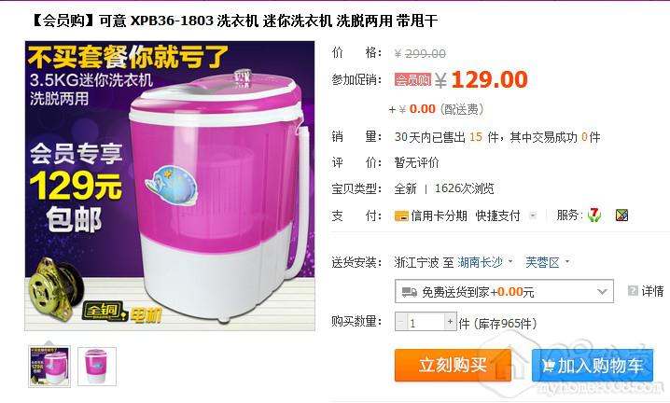Click the 加入购物车 add to cart button
The image size is (670, 403).
pos(593,366)
